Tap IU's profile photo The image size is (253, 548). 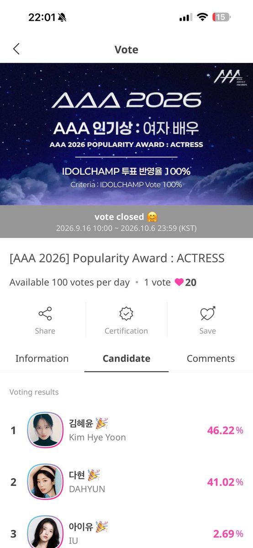(45, 532)
